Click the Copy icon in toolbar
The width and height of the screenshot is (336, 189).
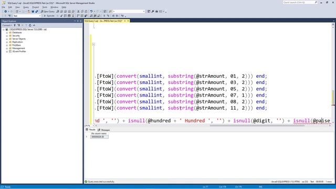(x=82, y=12)
